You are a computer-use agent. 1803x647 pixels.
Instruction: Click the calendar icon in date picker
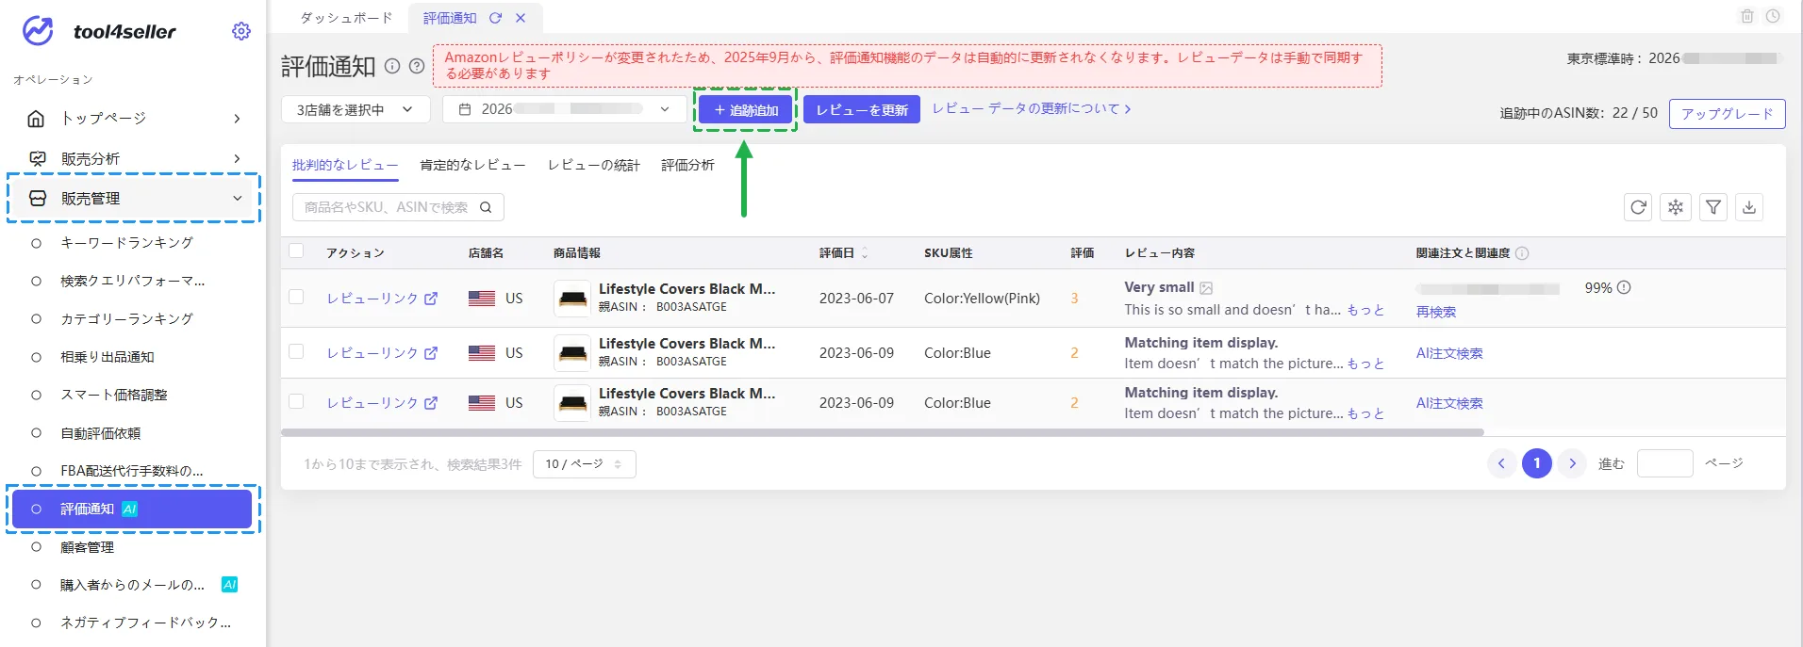click(x=465, y=109)
